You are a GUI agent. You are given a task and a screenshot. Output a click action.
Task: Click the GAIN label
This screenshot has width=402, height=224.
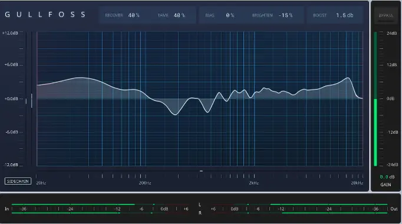pyautogui.click(x=385, y=185)
